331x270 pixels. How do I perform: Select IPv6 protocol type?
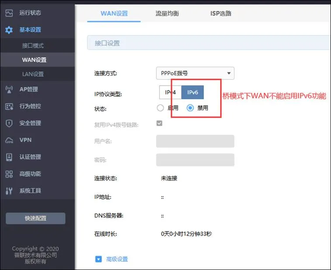(x=193, y=92)
